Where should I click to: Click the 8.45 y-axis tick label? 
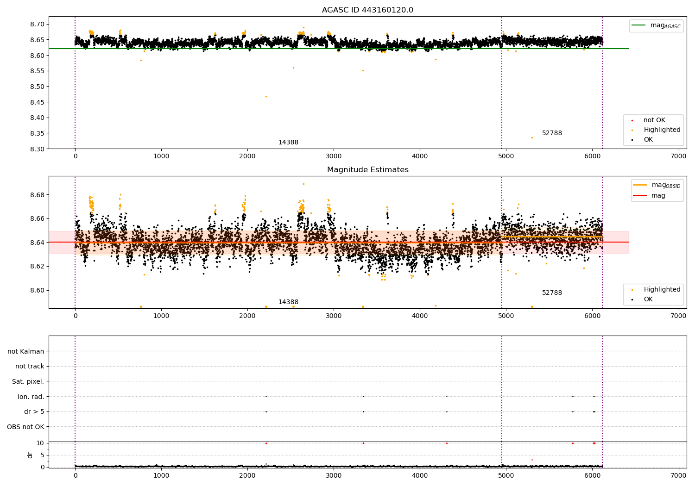(37, 102)
